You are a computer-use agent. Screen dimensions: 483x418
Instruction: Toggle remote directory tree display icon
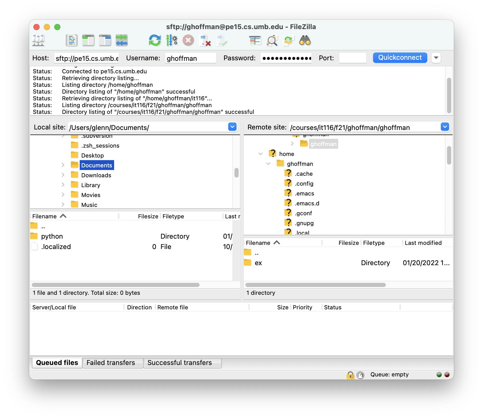pyautogui.click(x=105, y=41)
